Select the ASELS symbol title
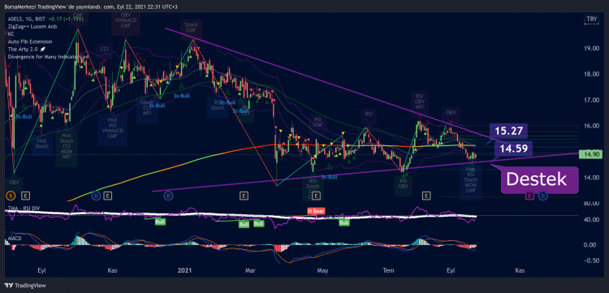The width and height of the screenshot is (609, 293). [x=15, y=19]
